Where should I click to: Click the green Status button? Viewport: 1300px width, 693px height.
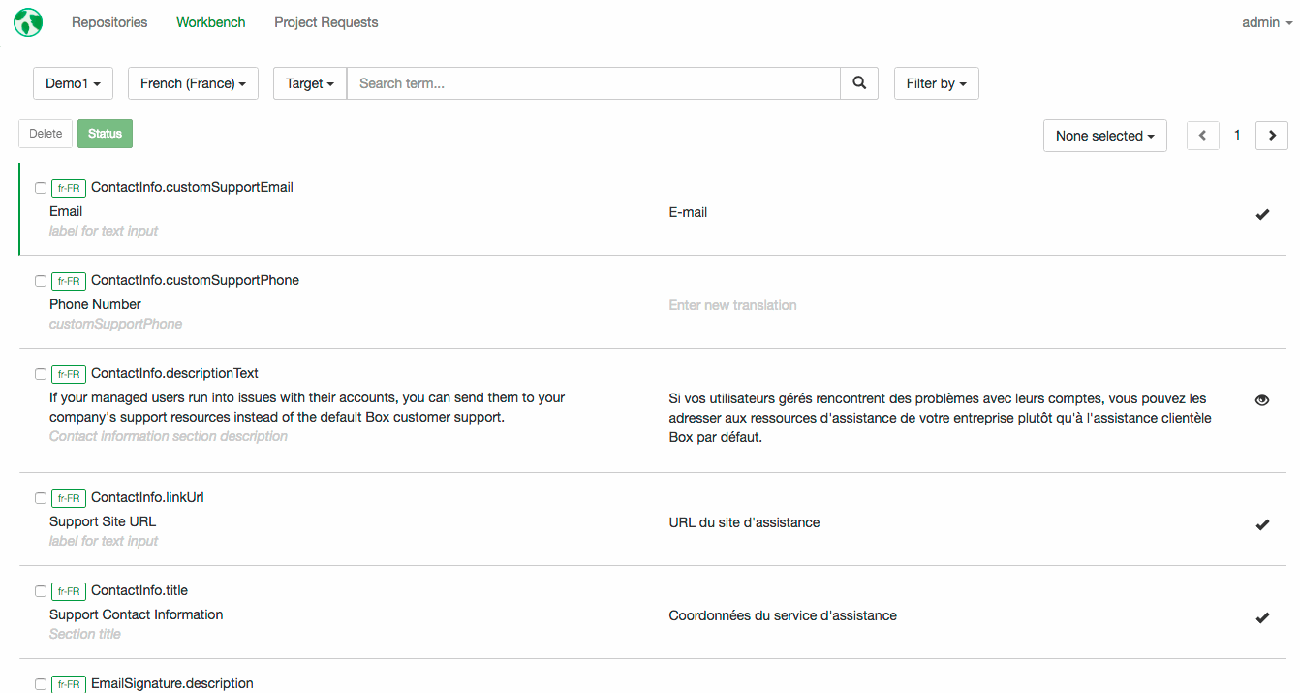(105, 134)
